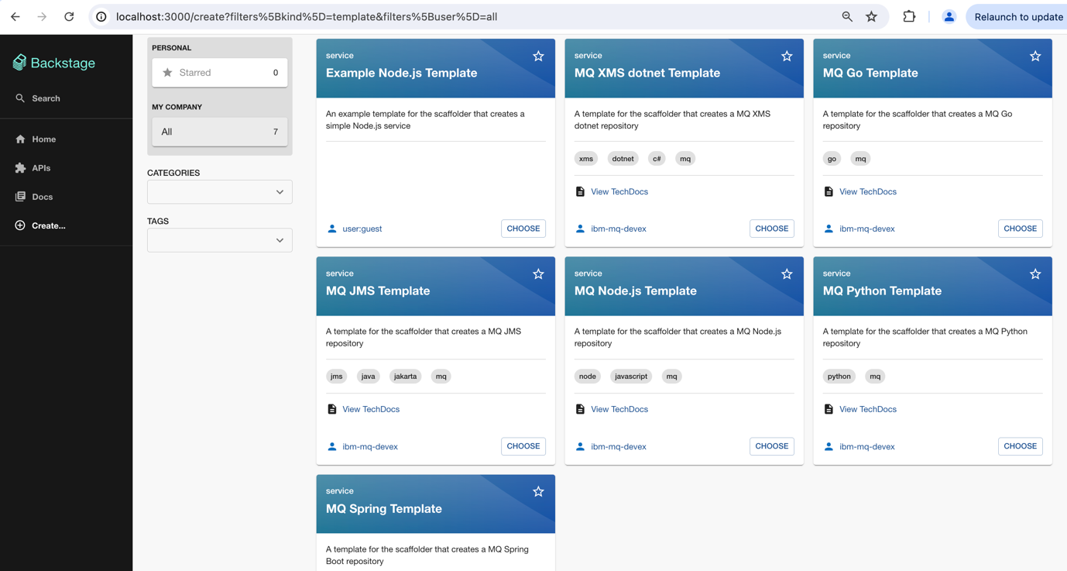Screen dimensions: 1067x571
Task: Click the python tag chip
Action: [839, 377]
